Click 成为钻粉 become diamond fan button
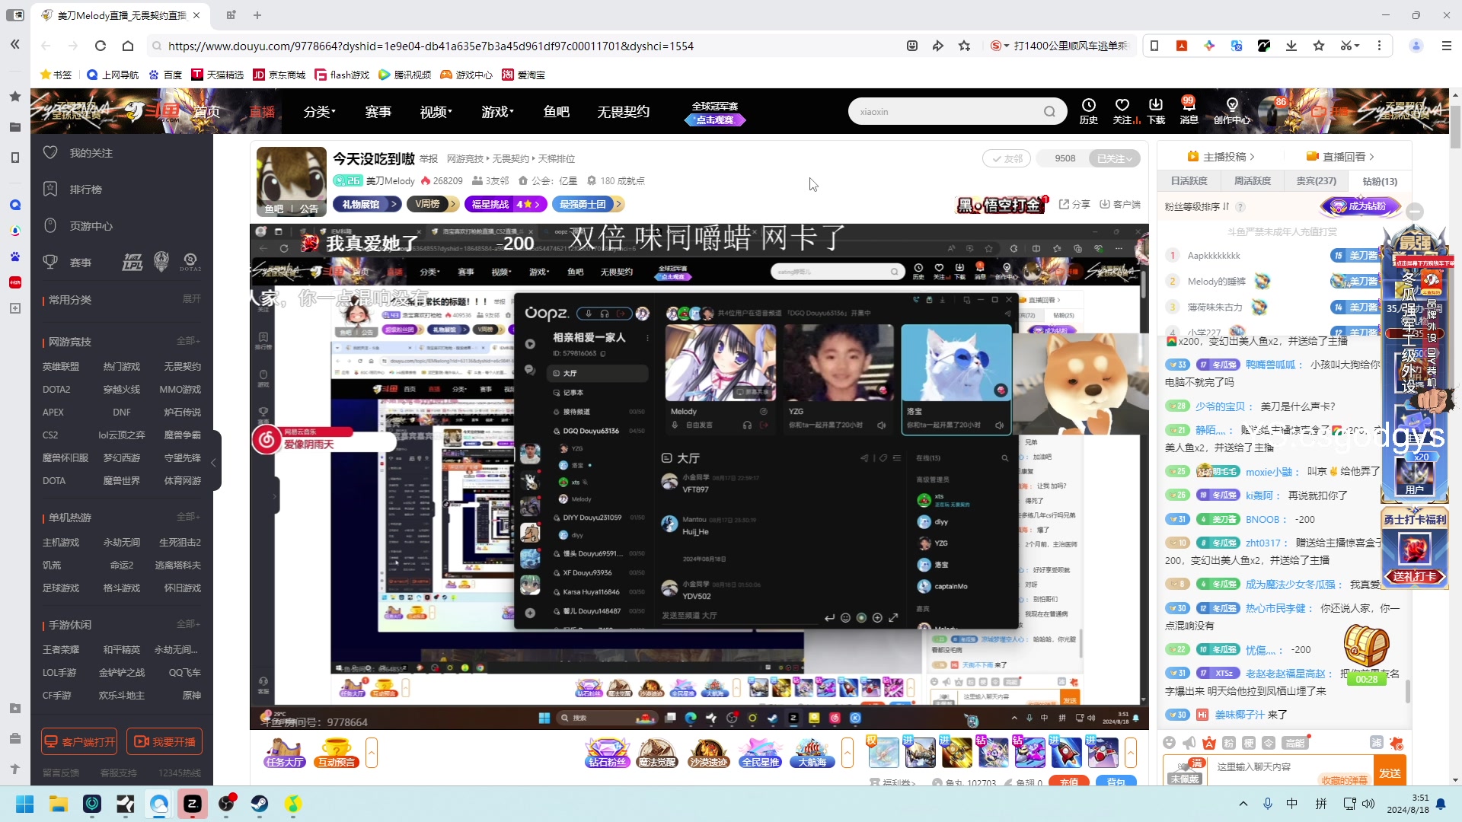 (1361, 205)
